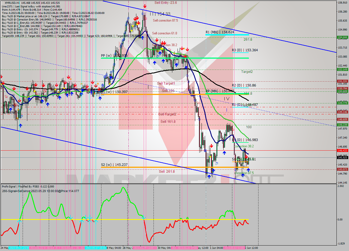Click the Sell 261.8 level label
Viewport: 349px width, 251px height.
click(x=167, y=172)
